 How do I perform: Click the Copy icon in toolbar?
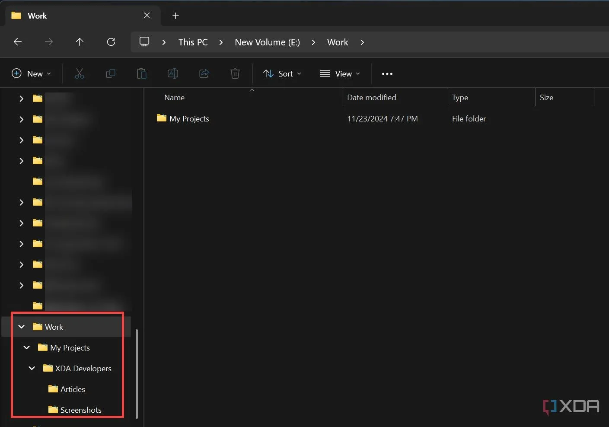click(x=111, y=73)
